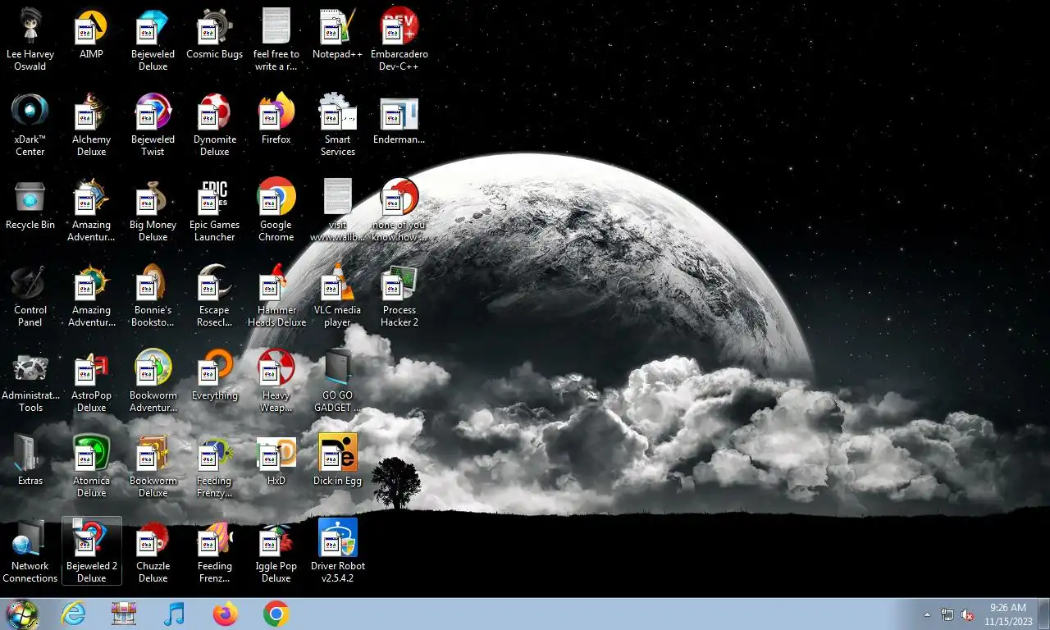Select the AstroPop Deluxe shortcut
The image size is (1050, 630).
click(91, 381)
